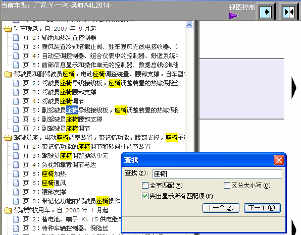Enable 全字匹配 checkbox
Image resolution: width=301 pixels, height=235 pixels.
pos(145,186)
